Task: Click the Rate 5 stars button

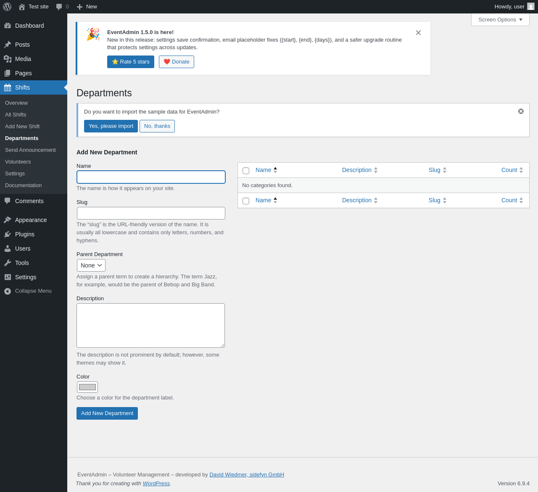Action: [x=131, y=62]
